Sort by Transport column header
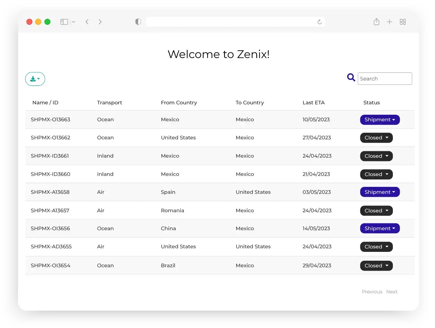Viewport: 435px width, 328px height. (109, 103)
